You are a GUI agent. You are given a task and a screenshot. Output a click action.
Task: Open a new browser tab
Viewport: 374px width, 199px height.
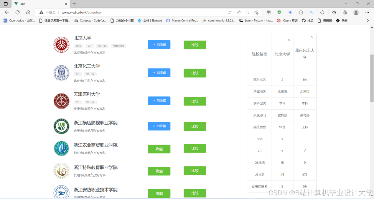[74, 4]
